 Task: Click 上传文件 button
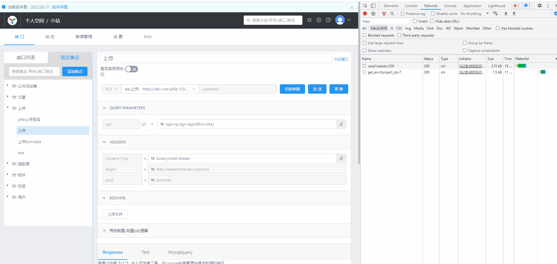tap(115, 214)
